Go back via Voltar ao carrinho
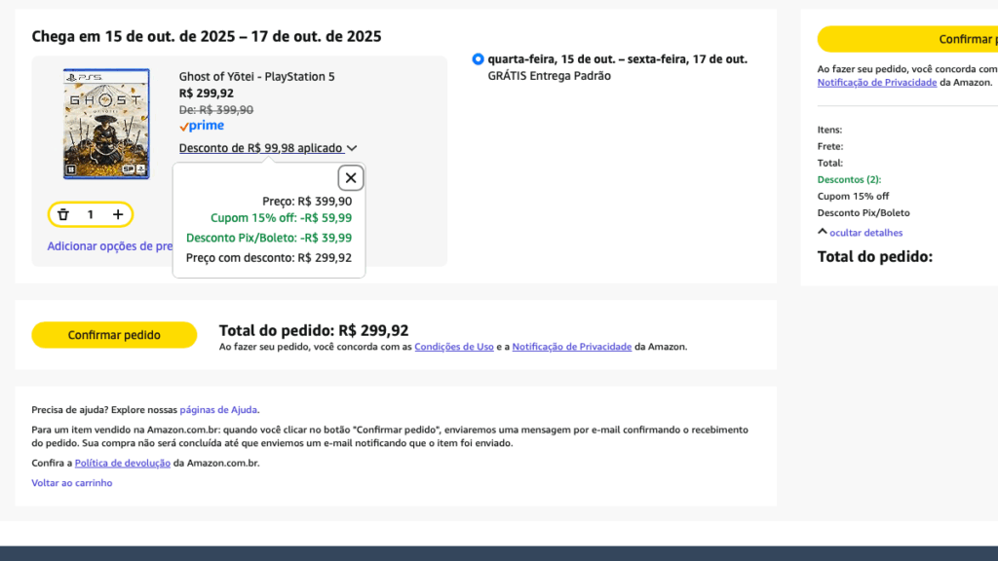Image resolution: width=998 pixels, height=561 pixels. point(72,483)
